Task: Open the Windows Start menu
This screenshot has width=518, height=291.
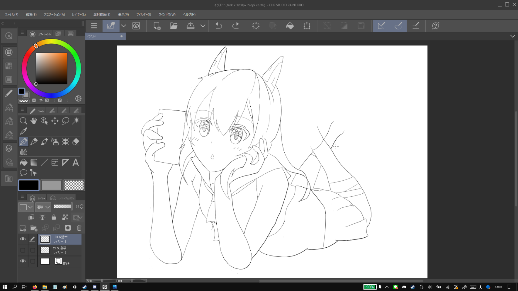Action: coord(5,287)
